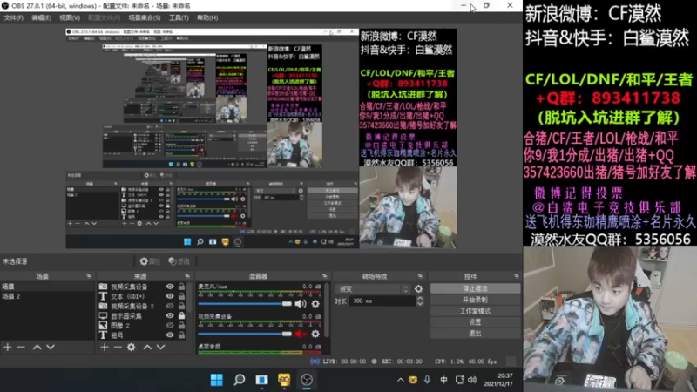Show the 视频采集设备 2 source

point(170,307)
